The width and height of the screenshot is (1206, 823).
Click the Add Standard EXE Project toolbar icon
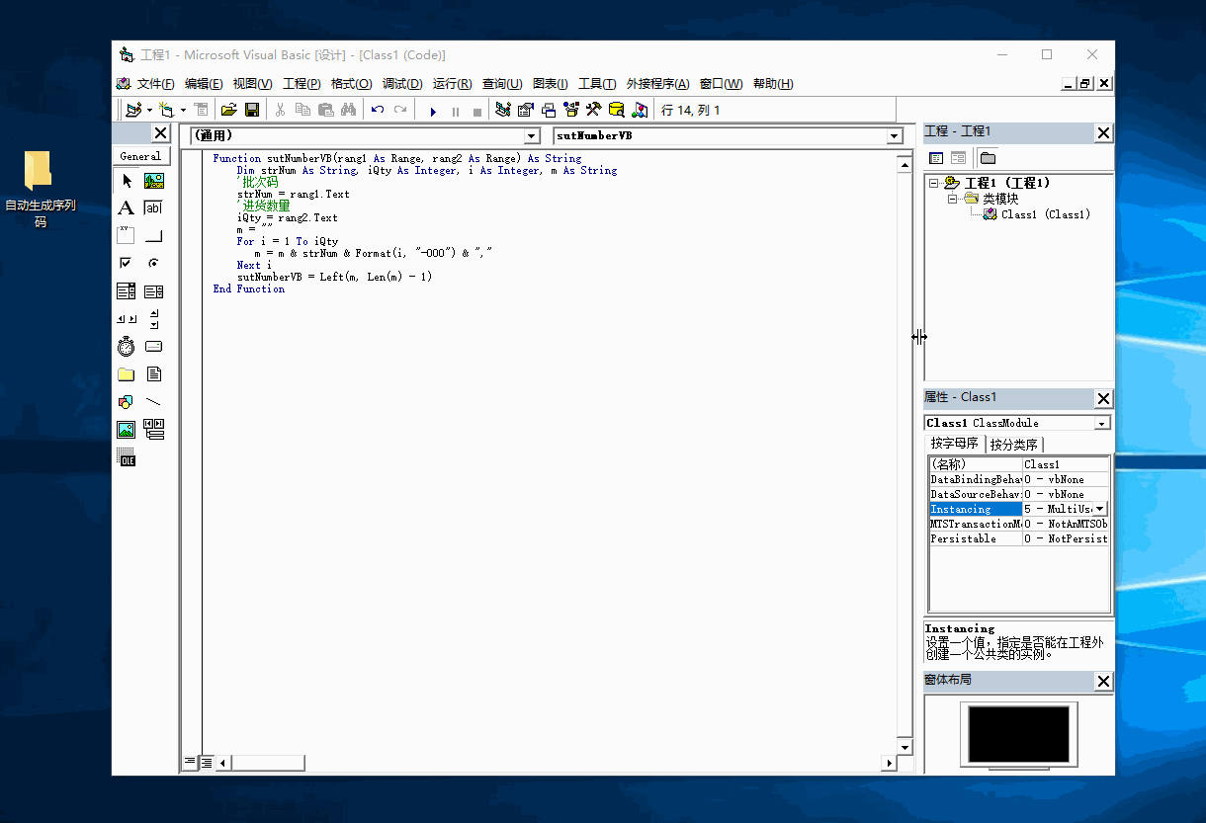click(133, 110)
